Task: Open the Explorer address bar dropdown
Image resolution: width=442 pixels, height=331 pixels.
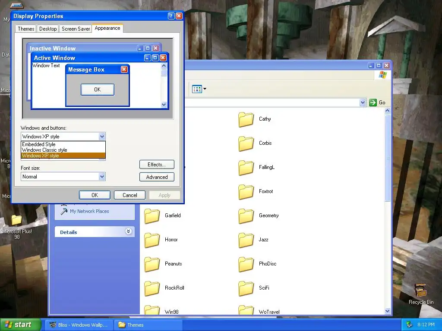Action: [x=363, y=103]
